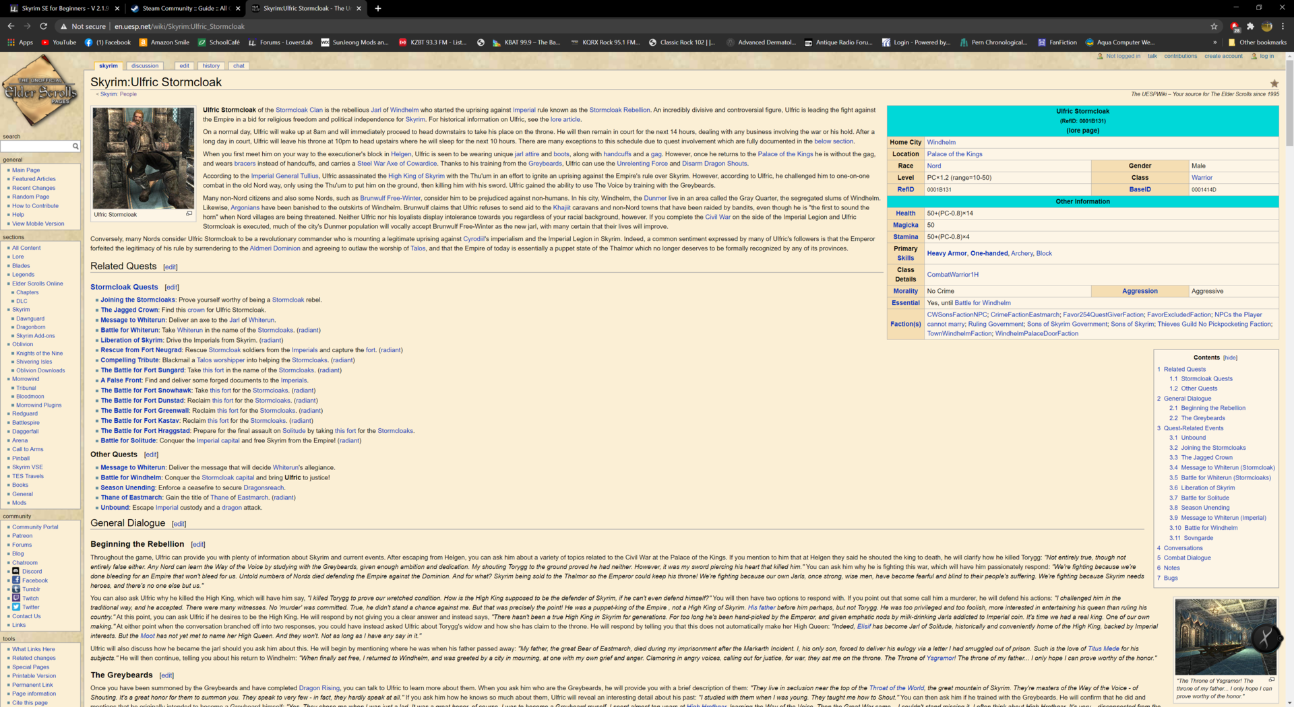The width and height of the screenshot is (1294, 707).
Task: Open the Facebook bookmark in the bookmarks bar
Action: coord(107,42)
